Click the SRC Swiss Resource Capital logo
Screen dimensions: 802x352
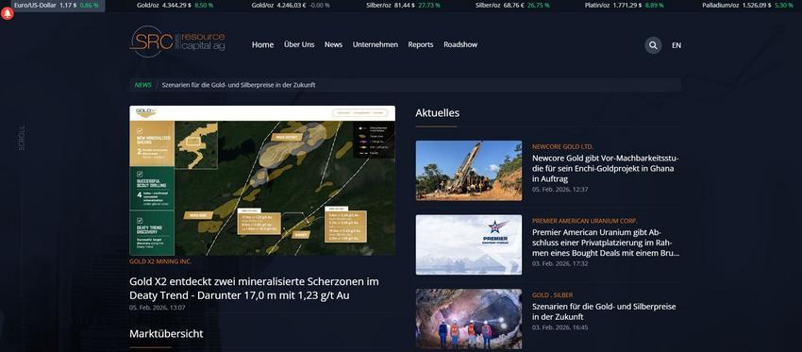coord(177,42)
